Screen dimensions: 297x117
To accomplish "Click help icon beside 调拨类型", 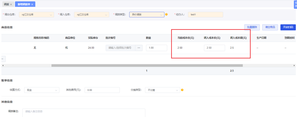I will [x=166, y=14].
